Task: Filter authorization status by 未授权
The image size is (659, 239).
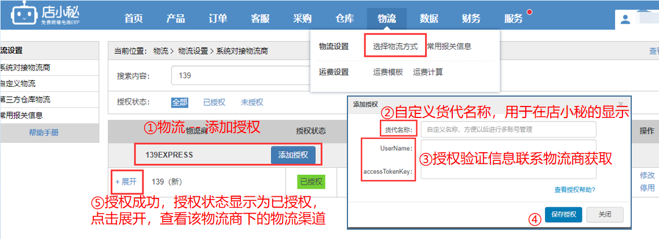Action: pos(252,102)
